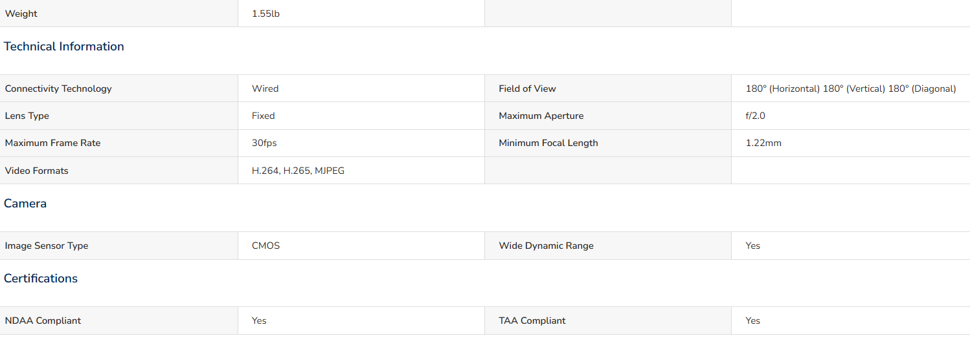Image resolution: width=970 pixels, height=338 pixels.
Task: Click the Connectivity Technology label cell
Action: coord(119,89)
